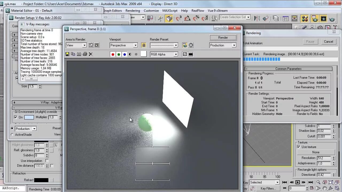The width and height of the screenshot is (342, 192).
Task: Open the Customize menu
Action: [151, 11]
